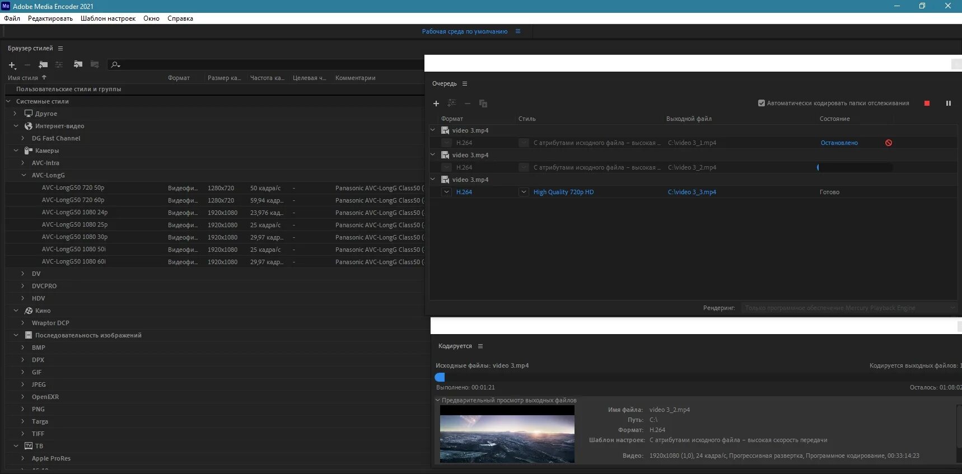Click the C:\video 3_3.mp4 output file link
This screenshot has width=962, height=474.
pyautogui.click(x=692, y=192)
